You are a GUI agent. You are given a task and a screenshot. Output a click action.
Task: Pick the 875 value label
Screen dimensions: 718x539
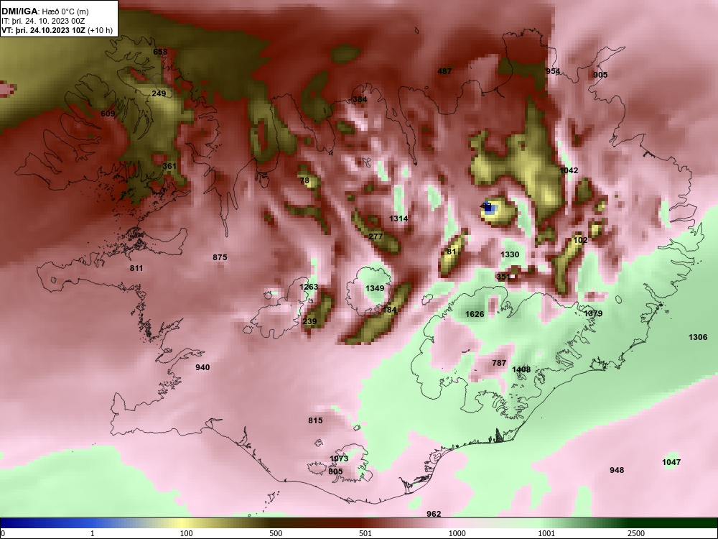pos(220,257)
